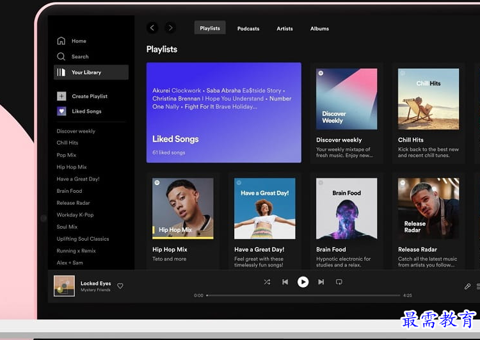The width and height of the screenshot is (480, 340).
Task: Open the Discover Weekly cover thumbnail
Action: [346, 99]
